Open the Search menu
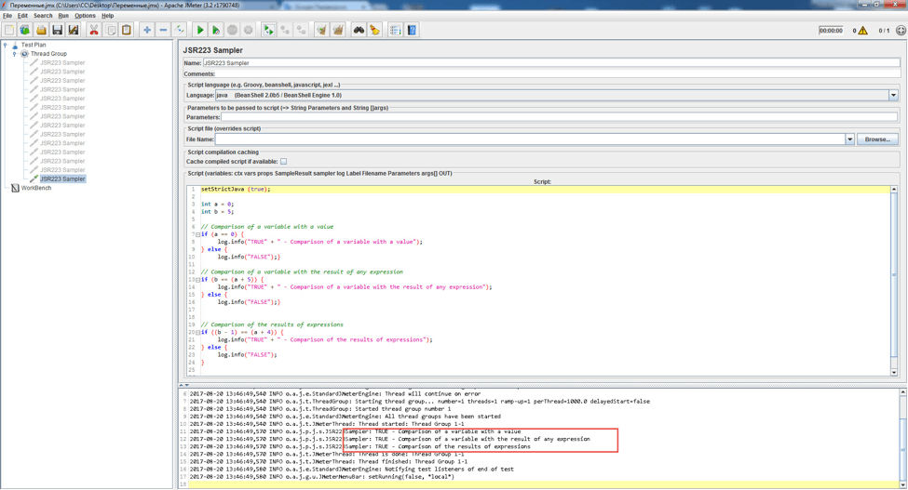The height and width of the screenshot is (490, 908). 43,16
